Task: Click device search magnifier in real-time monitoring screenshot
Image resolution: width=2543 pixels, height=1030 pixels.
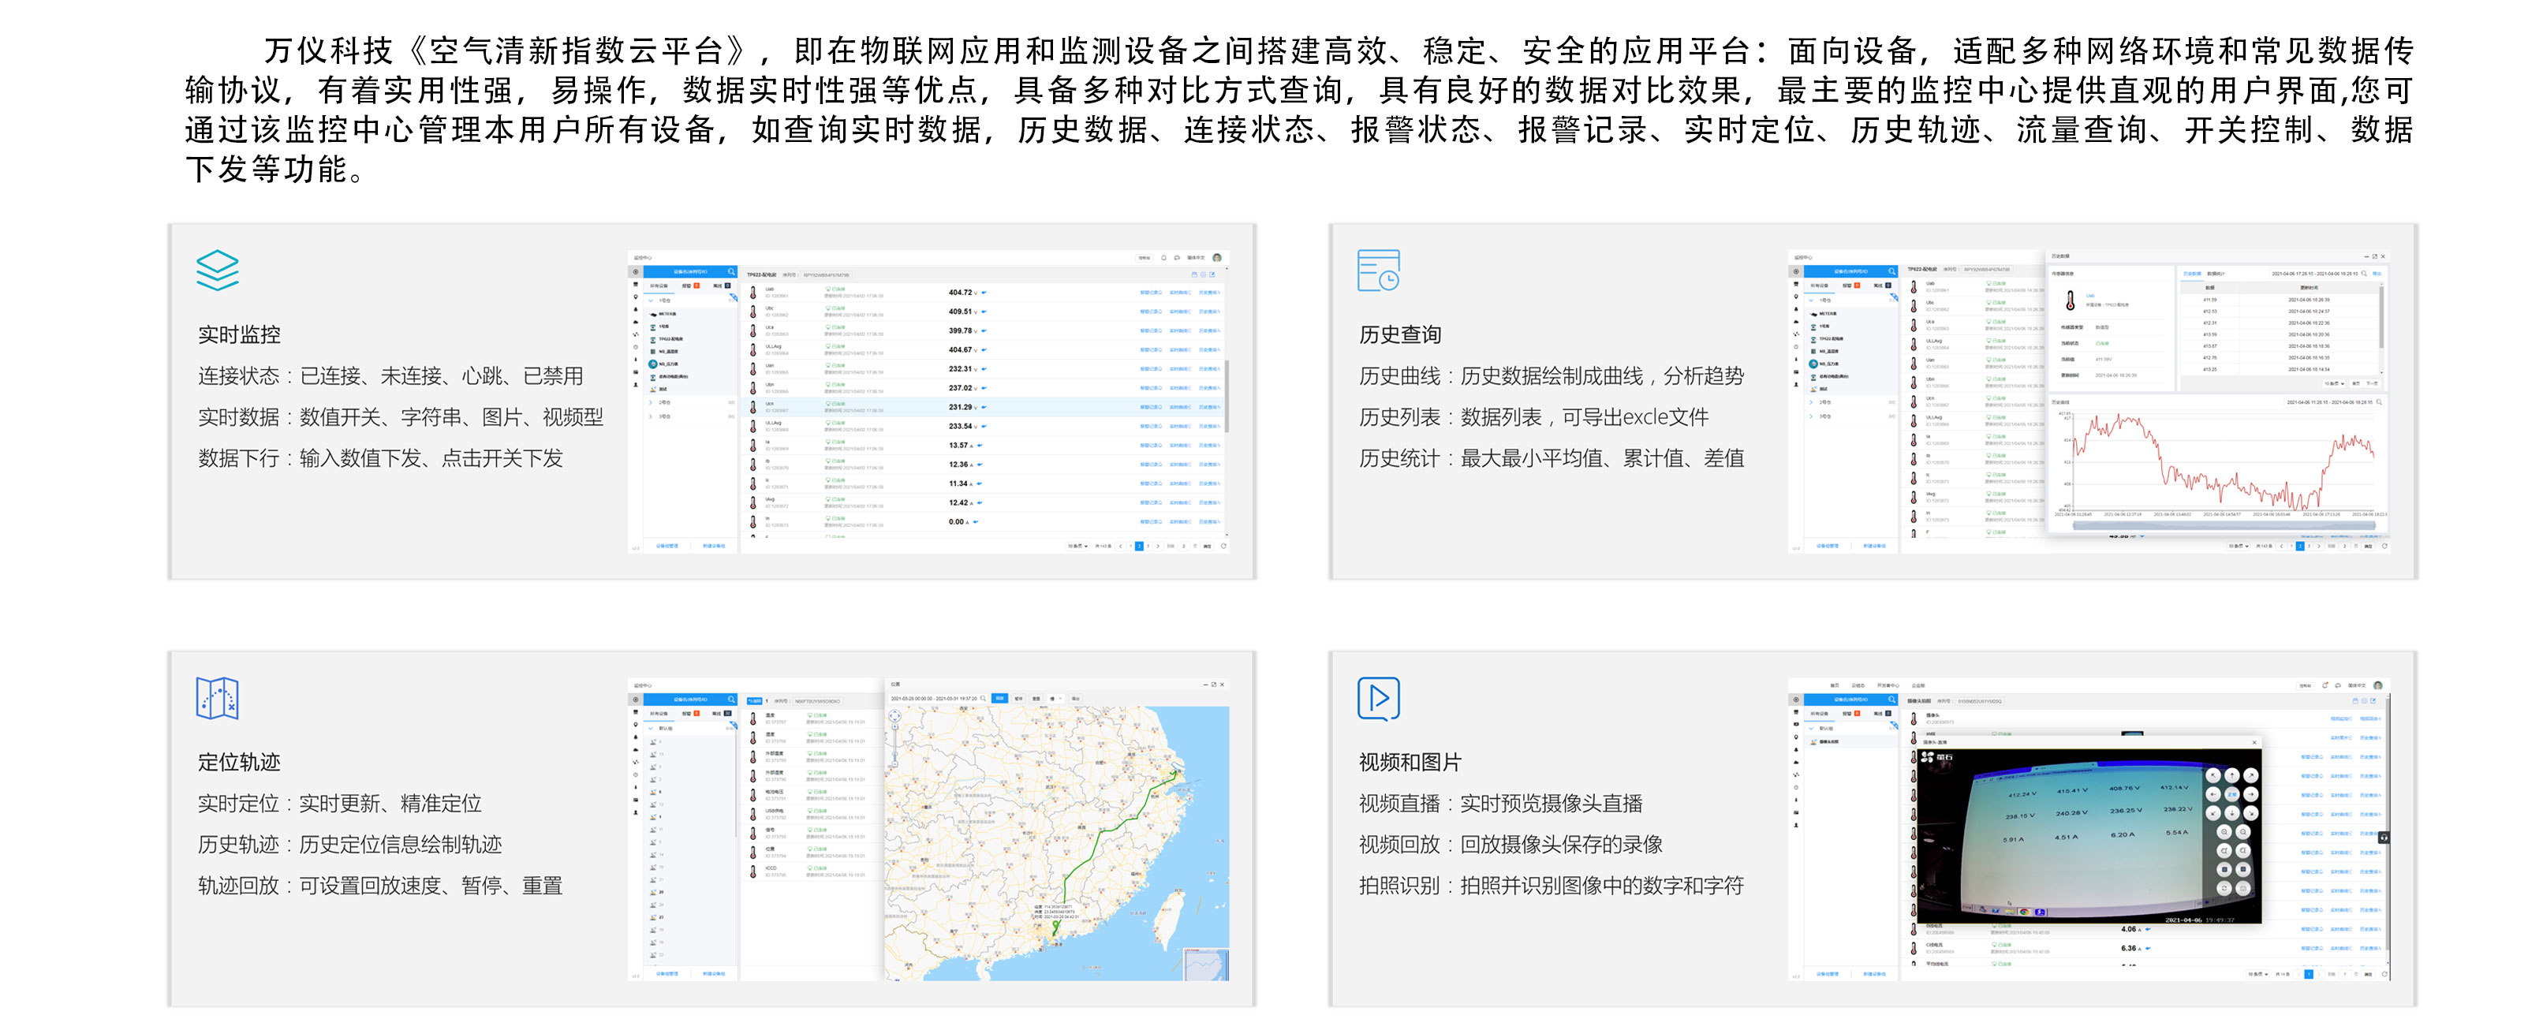Action: [731, 271]
